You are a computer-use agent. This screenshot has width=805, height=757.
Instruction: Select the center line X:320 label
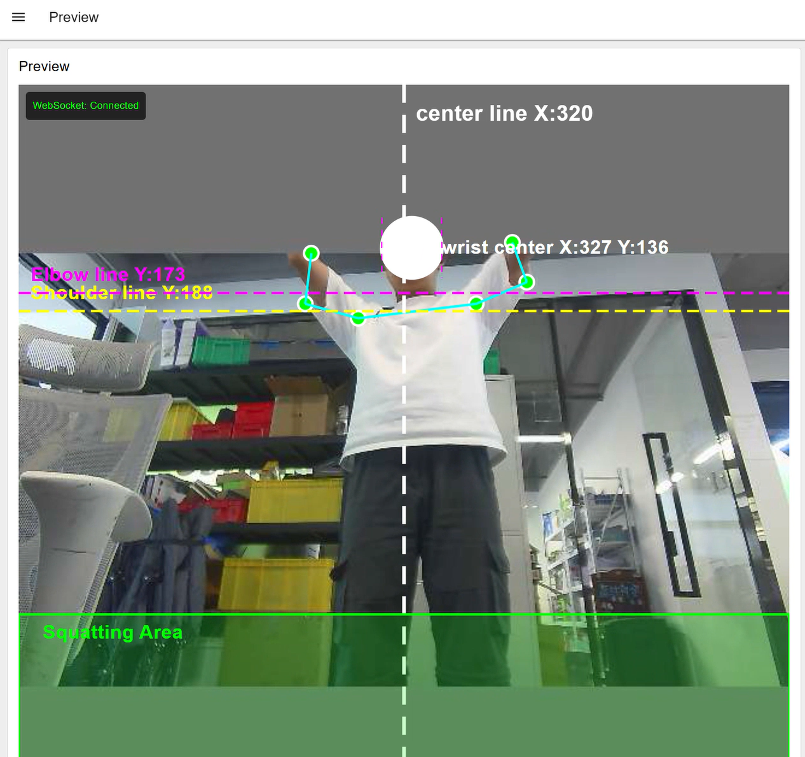click(x=504, y=114)
